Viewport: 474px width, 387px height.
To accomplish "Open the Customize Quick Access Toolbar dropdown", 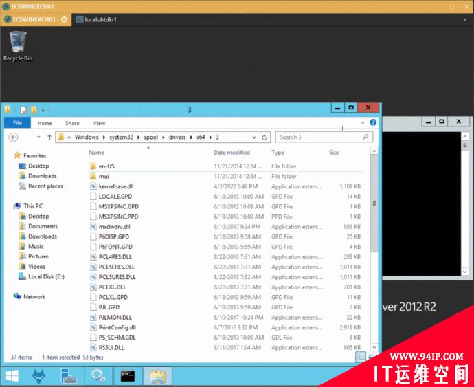I will click(x=43, y=110).
